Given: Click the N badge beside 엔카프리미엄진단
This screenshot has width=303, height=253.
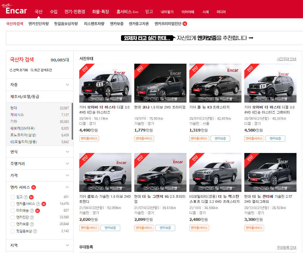Looking at the screenshot, I should click(x=185, y=24).
